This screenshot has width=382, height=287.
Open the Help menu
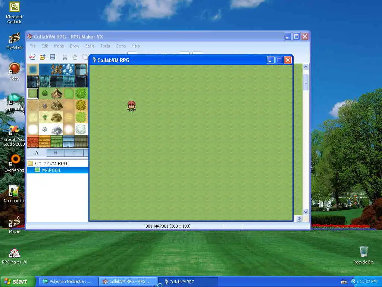(x=136, y=46)
